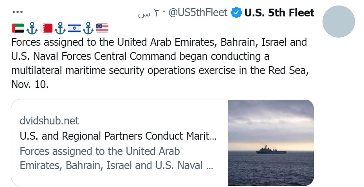Open the tweet body text about Red Sea exercise
This screenshot has height=187, width=364.
157,63
